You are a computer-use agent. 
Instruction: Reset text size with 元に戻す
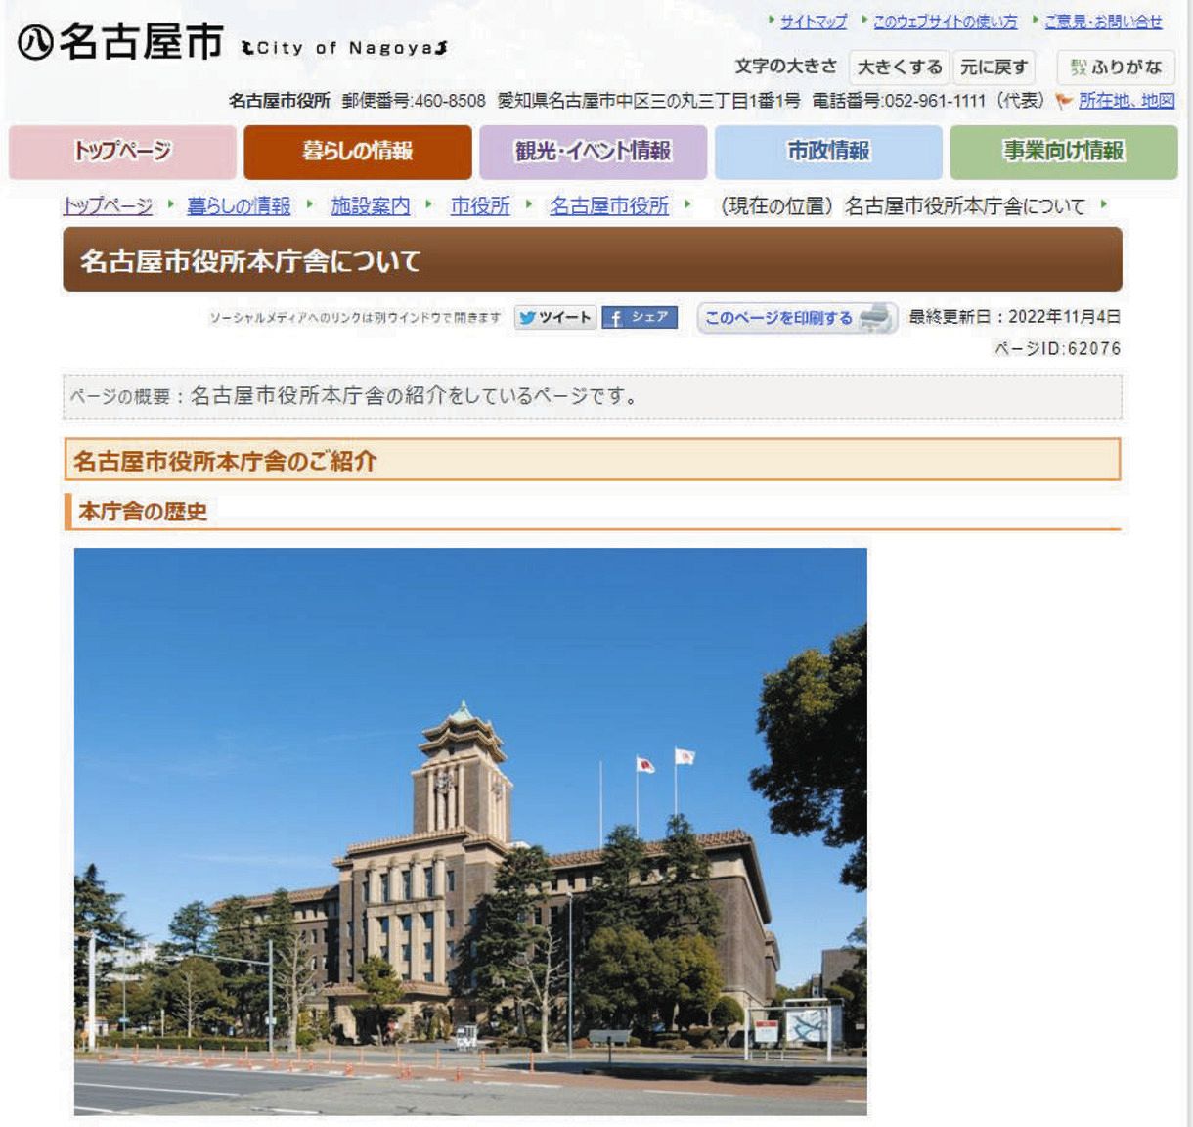tap(994, 68)
